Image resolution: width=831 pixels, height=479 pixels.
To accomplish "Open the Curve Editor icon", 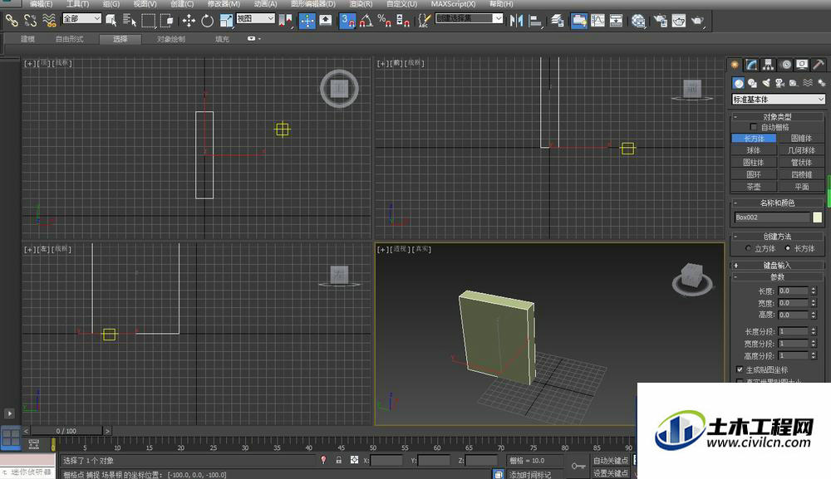I will coord(597,21).
